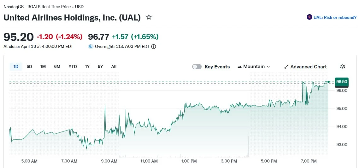This screenshot has width=360, height=168.
Task: Add UAL to watchlist with star icon
Action: (149, 17)
